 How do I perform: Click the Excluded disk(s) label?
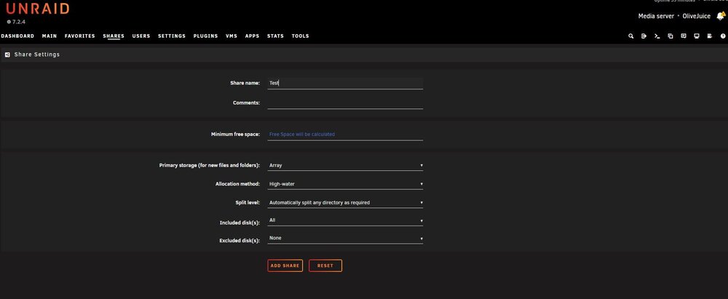tap(240, 241)
